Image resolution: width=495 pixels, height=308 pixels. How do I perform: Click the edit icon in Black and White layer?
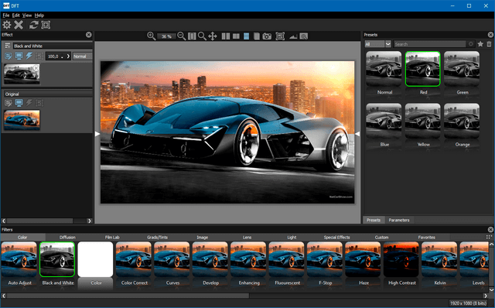point(9,56)
